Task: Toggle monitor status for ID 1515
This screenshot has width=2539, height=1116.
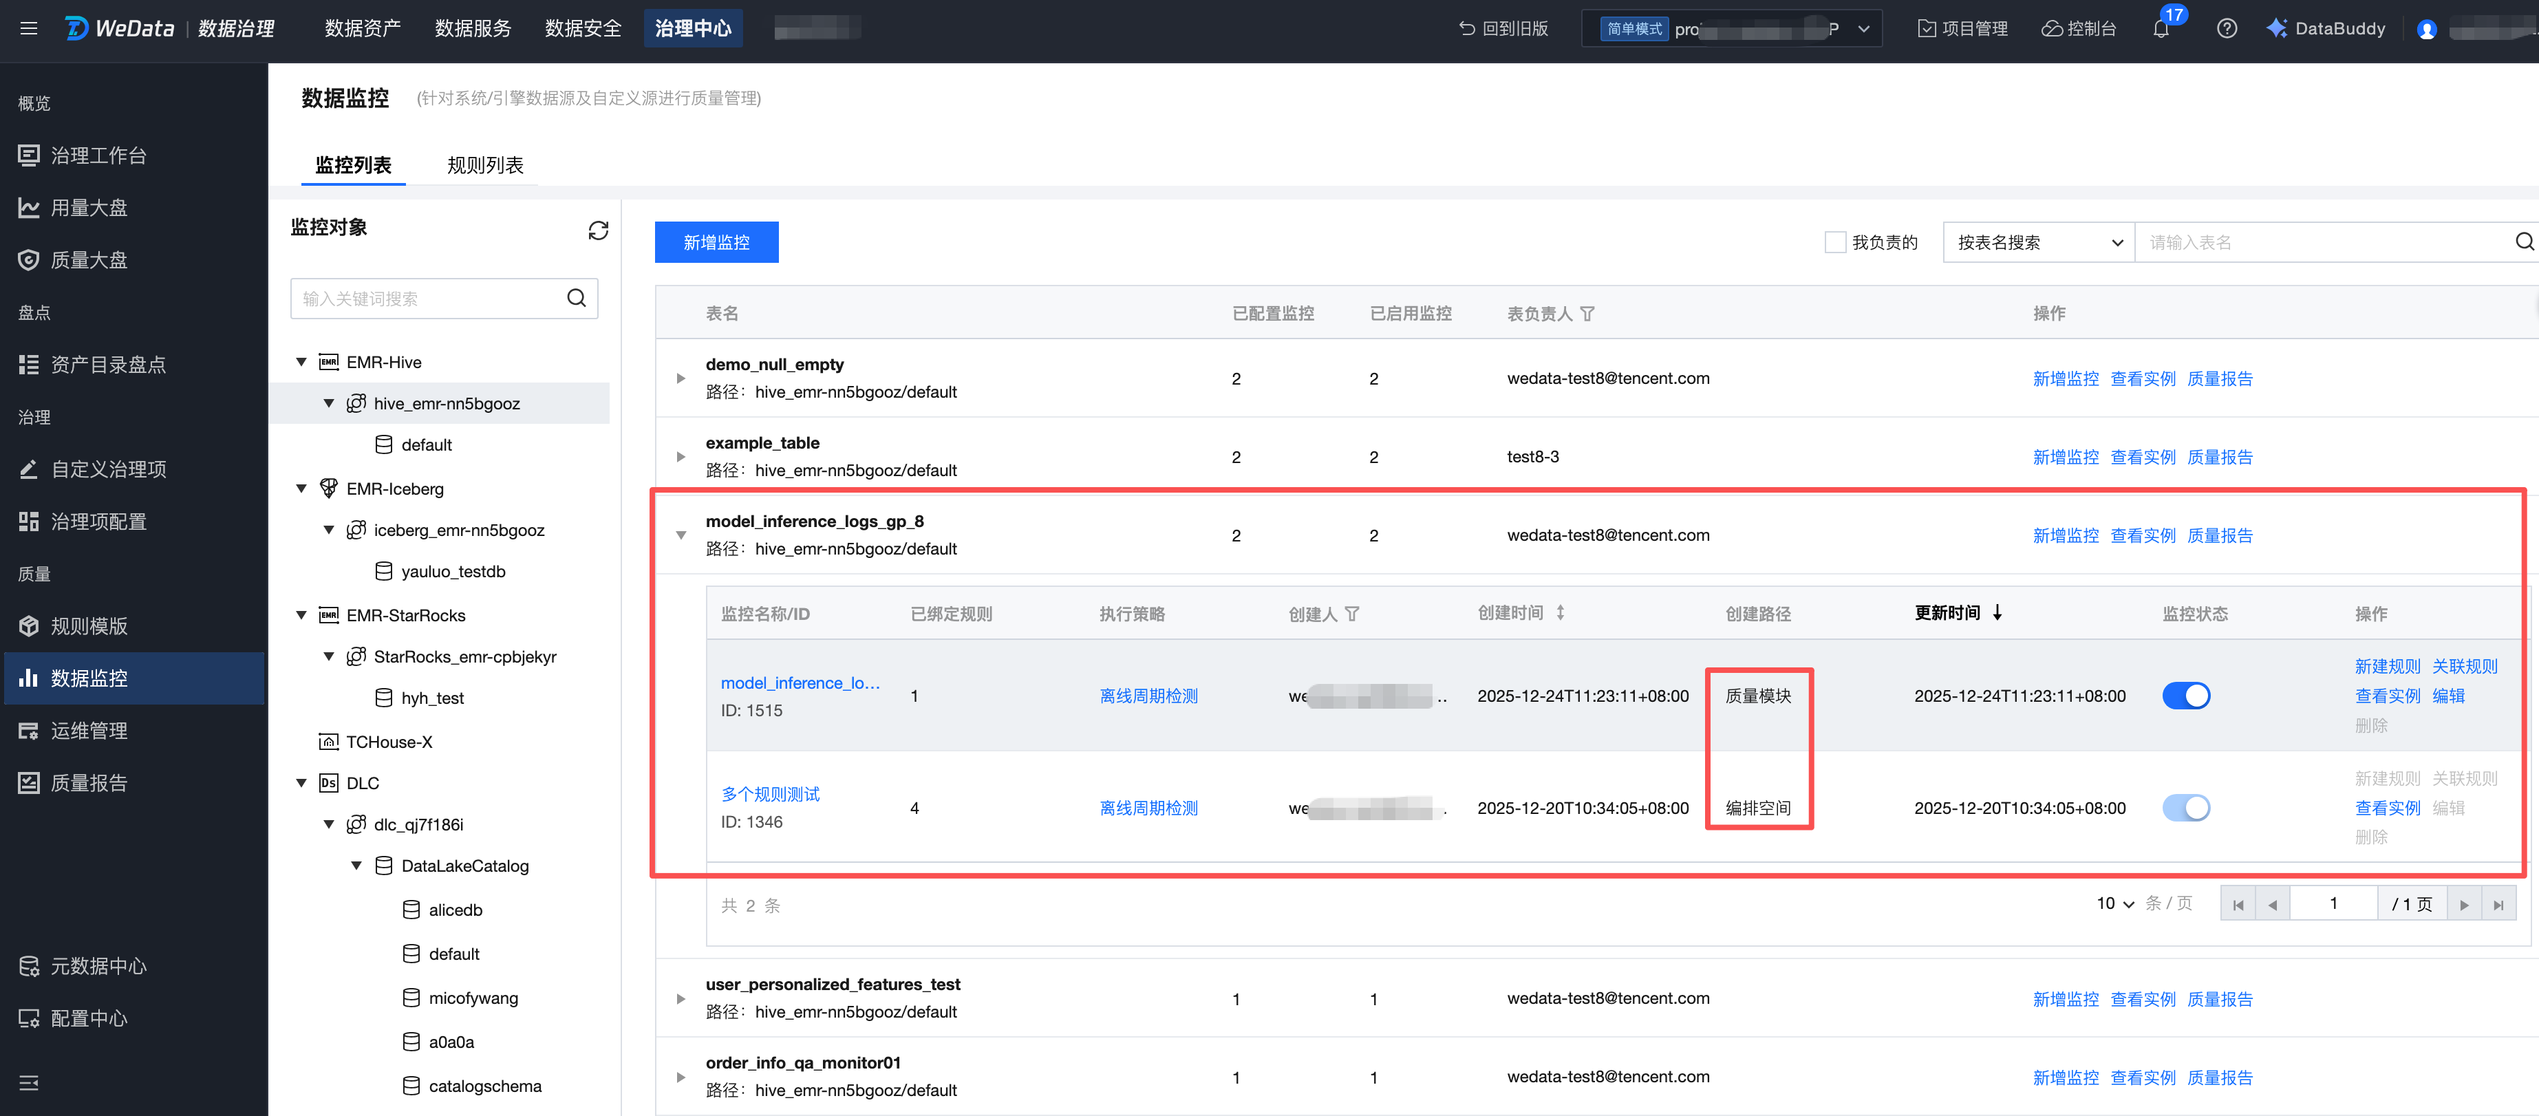Action: click(2185, 696)
